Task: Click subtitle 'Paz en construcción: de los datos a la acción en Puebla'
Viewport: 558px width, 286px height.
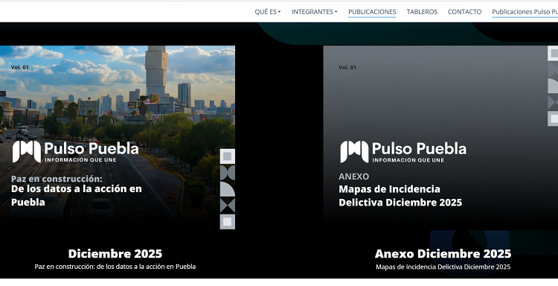Action: 115,267
